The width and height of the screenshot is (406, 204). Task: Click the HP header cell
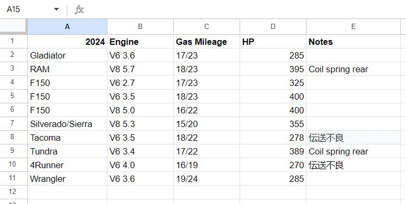pyautogui.click(x=273, y=42)
